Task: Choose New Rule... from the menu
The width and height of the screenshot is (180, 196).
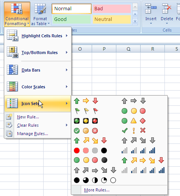Action: pyautogui.click(x=38, y=117)
